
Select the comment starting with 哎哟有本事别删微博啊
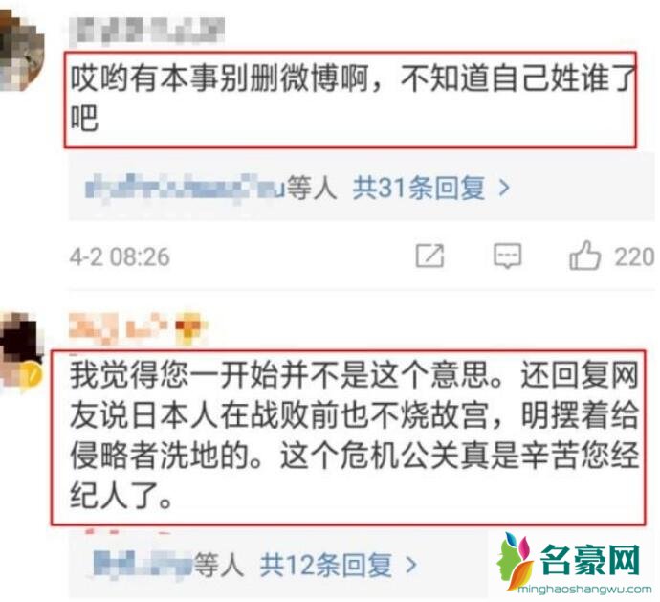coord(350,100)
